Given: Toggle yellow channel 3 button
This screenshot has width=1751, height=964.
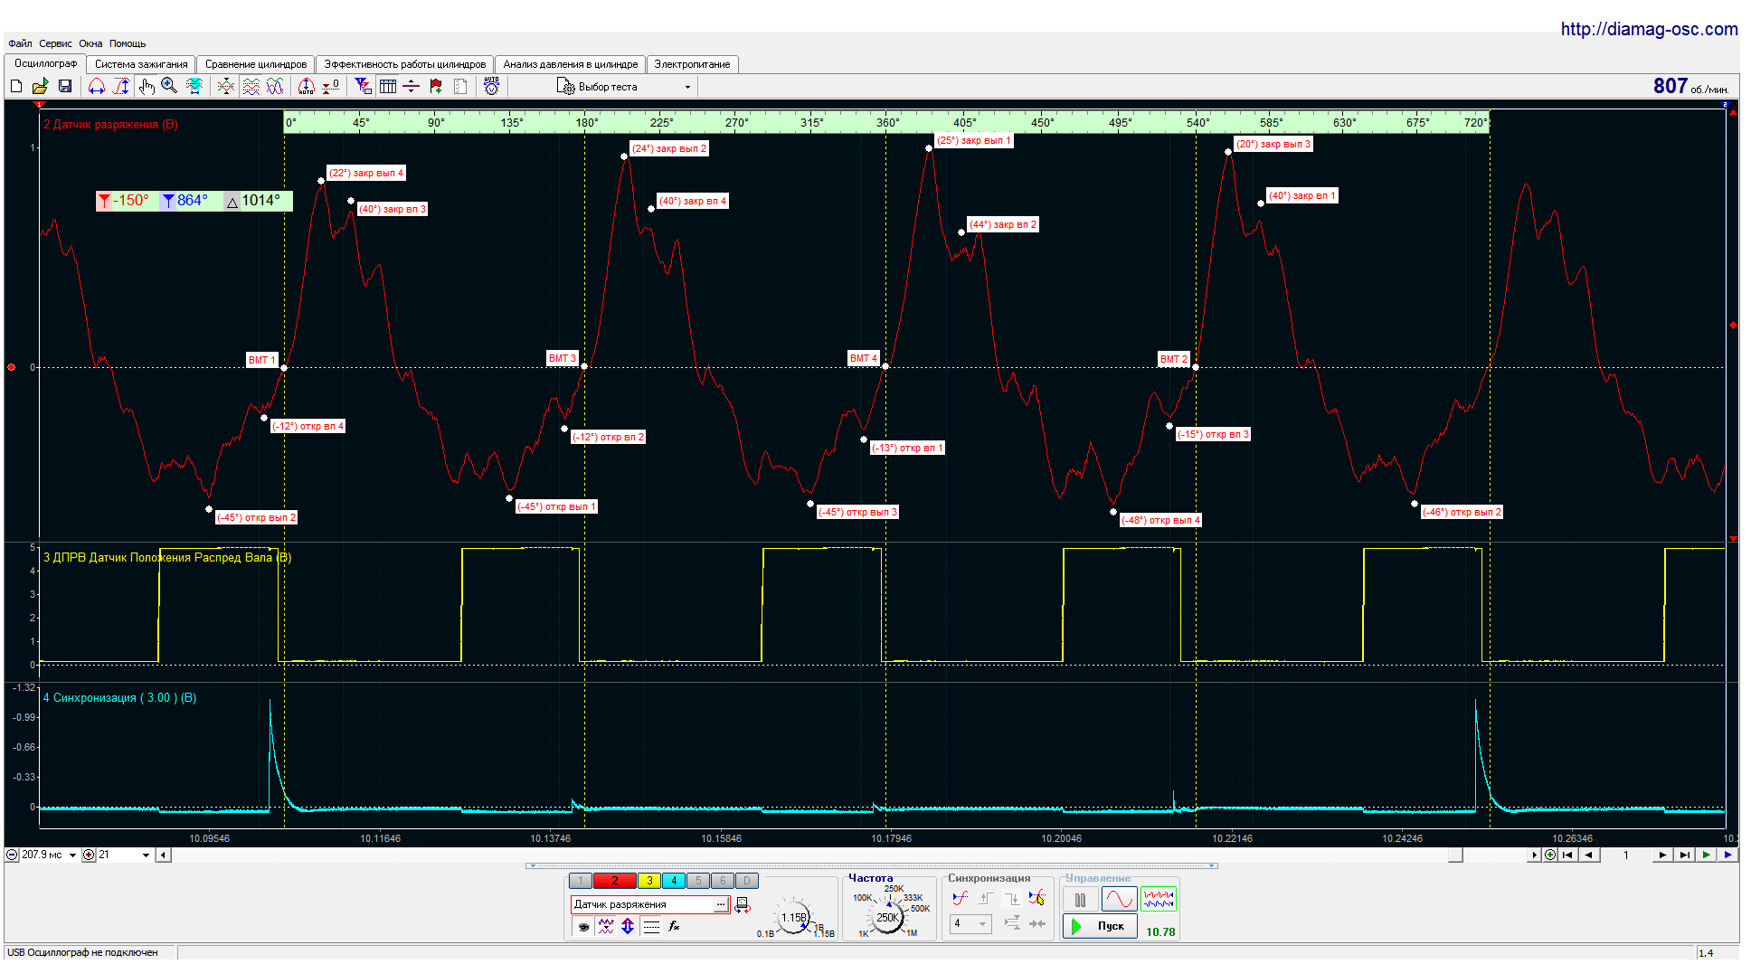Looking at the screenshot, I should tap(649, 881).
